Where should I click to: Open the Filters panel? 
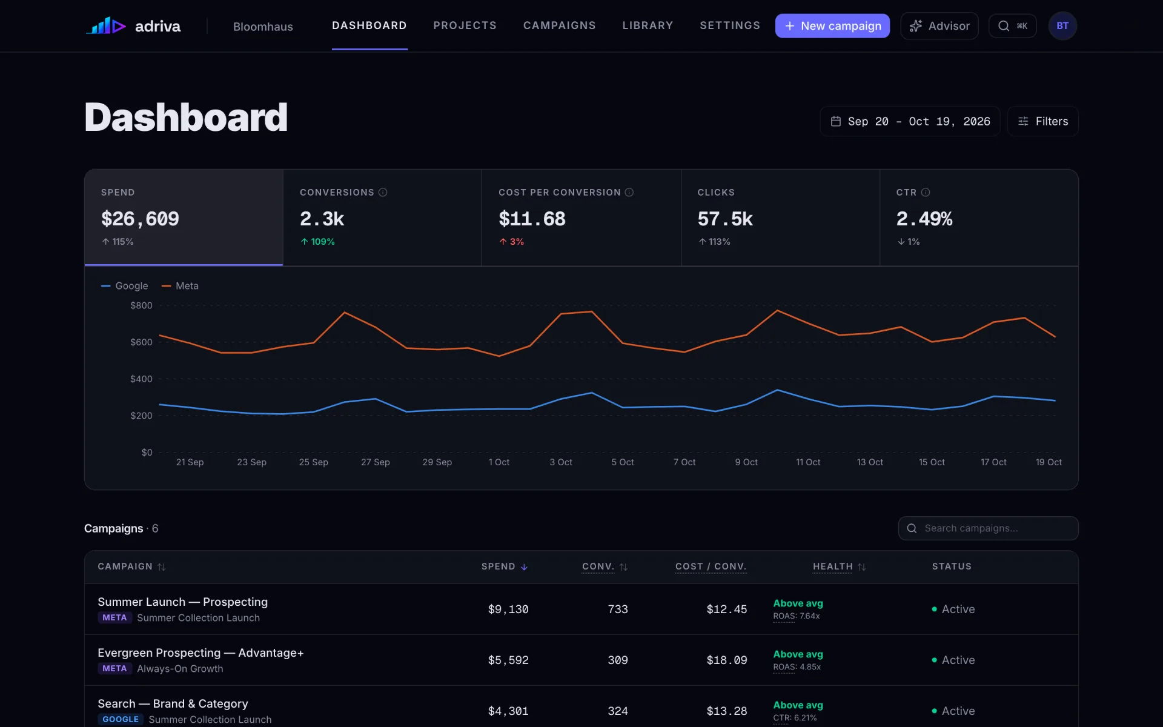pos(1042,121)
